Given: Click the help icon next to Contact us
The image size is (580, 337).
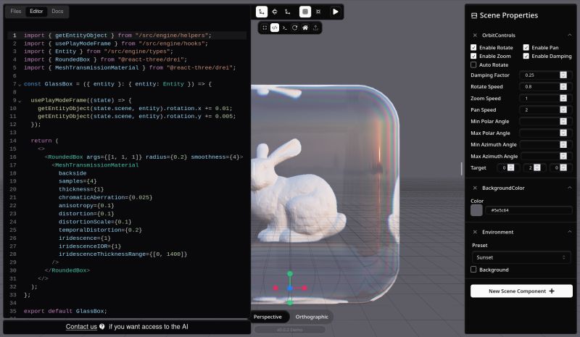Looking at the screenshot, I should tap(101, 327).
